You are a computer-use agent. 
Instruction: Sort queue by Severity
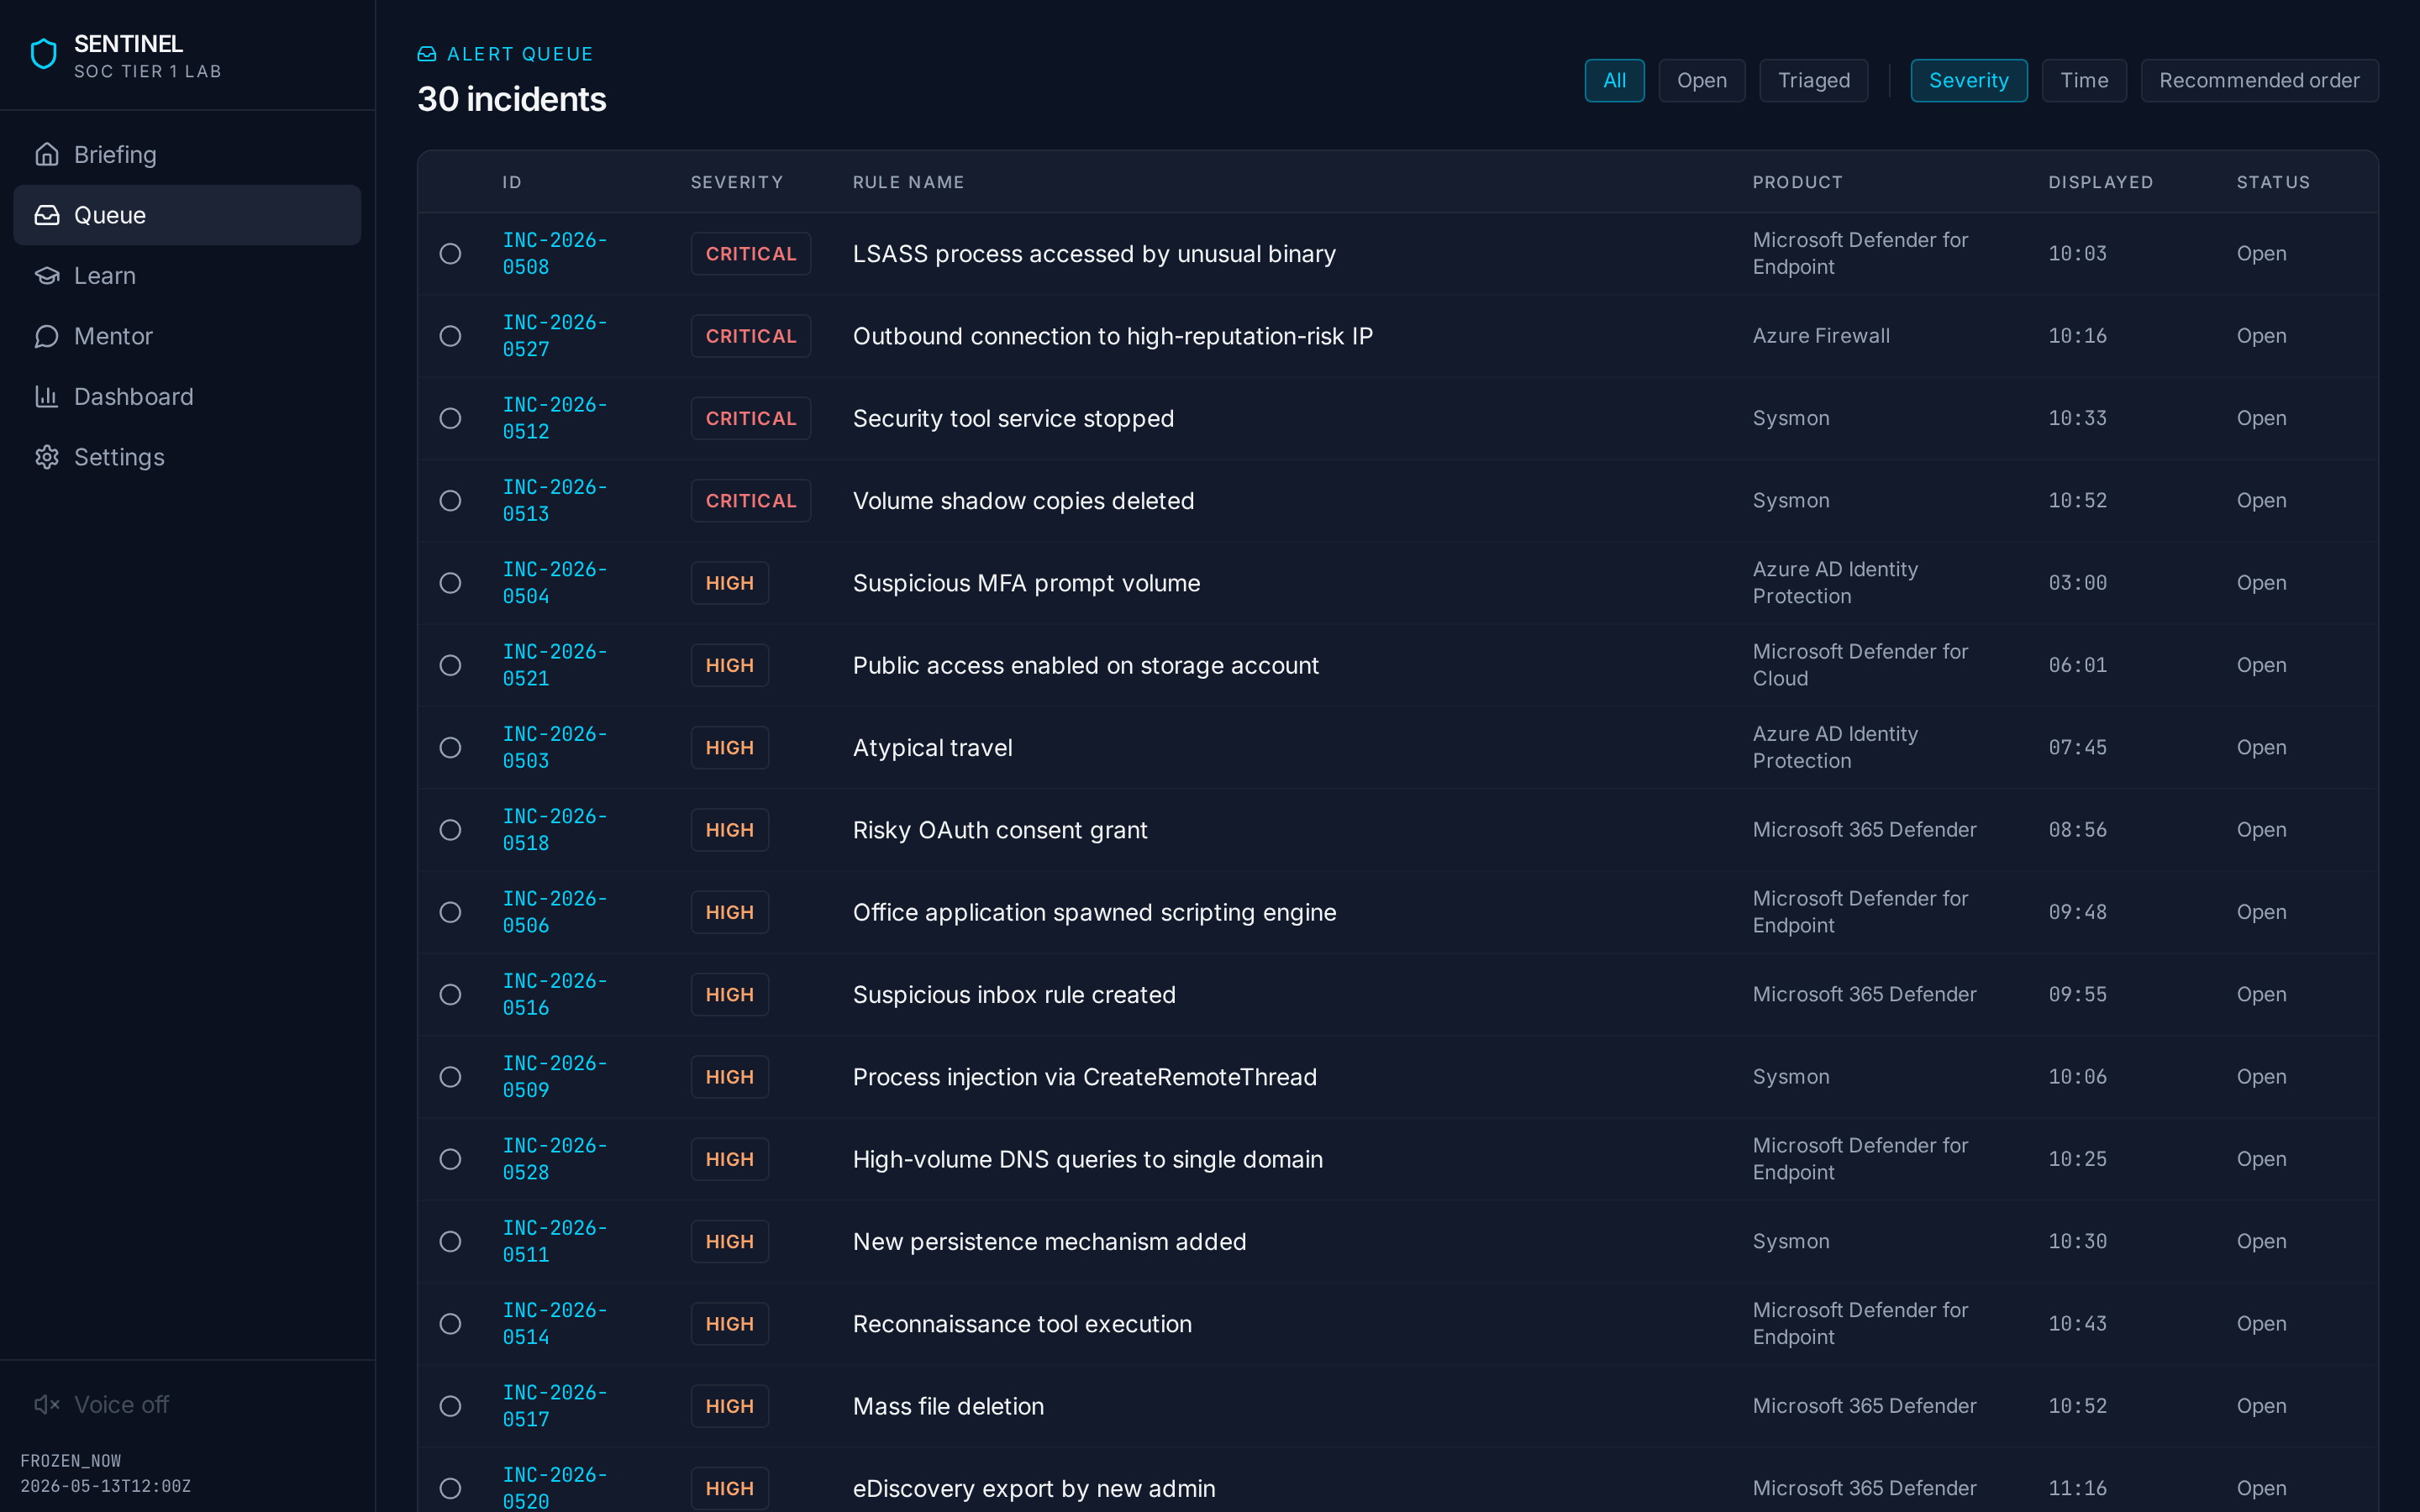[1968, 80]
